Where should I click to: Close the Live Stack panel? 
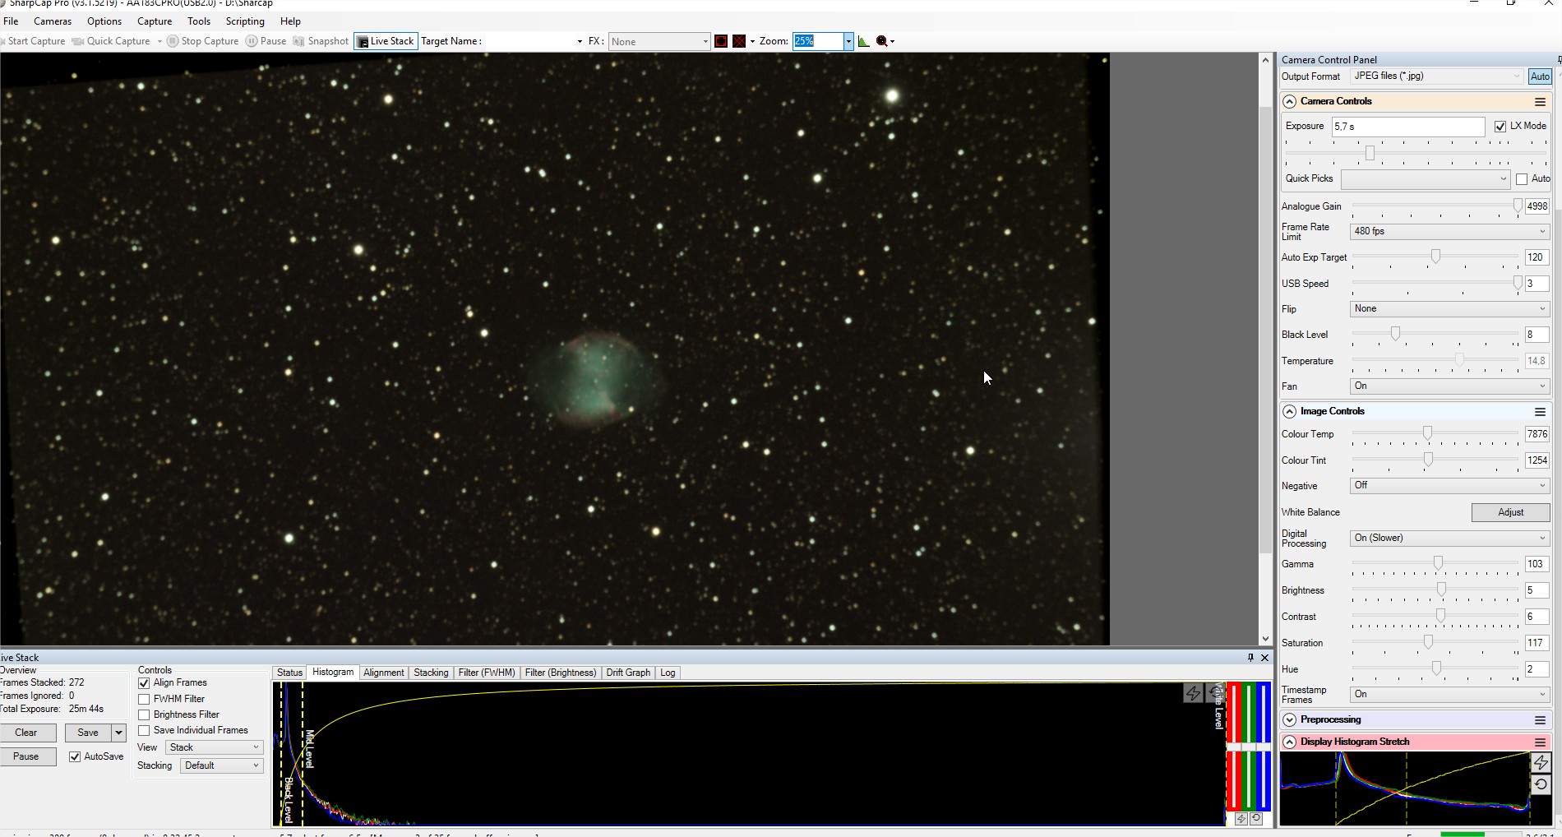pyautogui.click(x=1265, y=658)
